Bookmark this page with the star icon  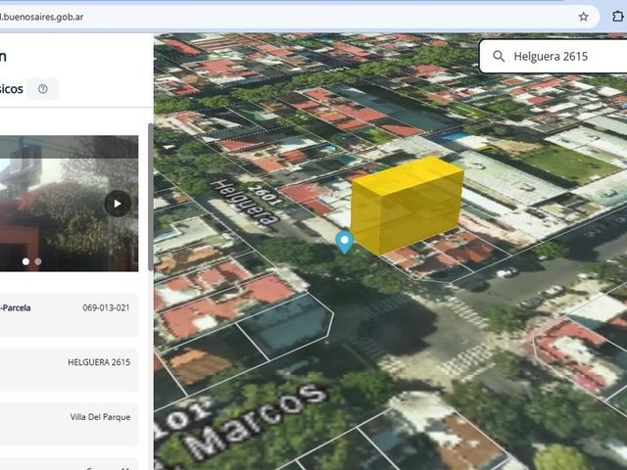[x=584, y=17]
